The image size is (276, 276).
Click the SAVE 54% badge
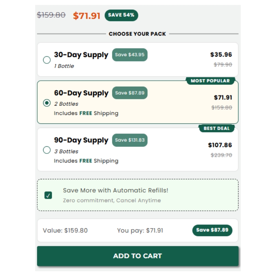121,15
